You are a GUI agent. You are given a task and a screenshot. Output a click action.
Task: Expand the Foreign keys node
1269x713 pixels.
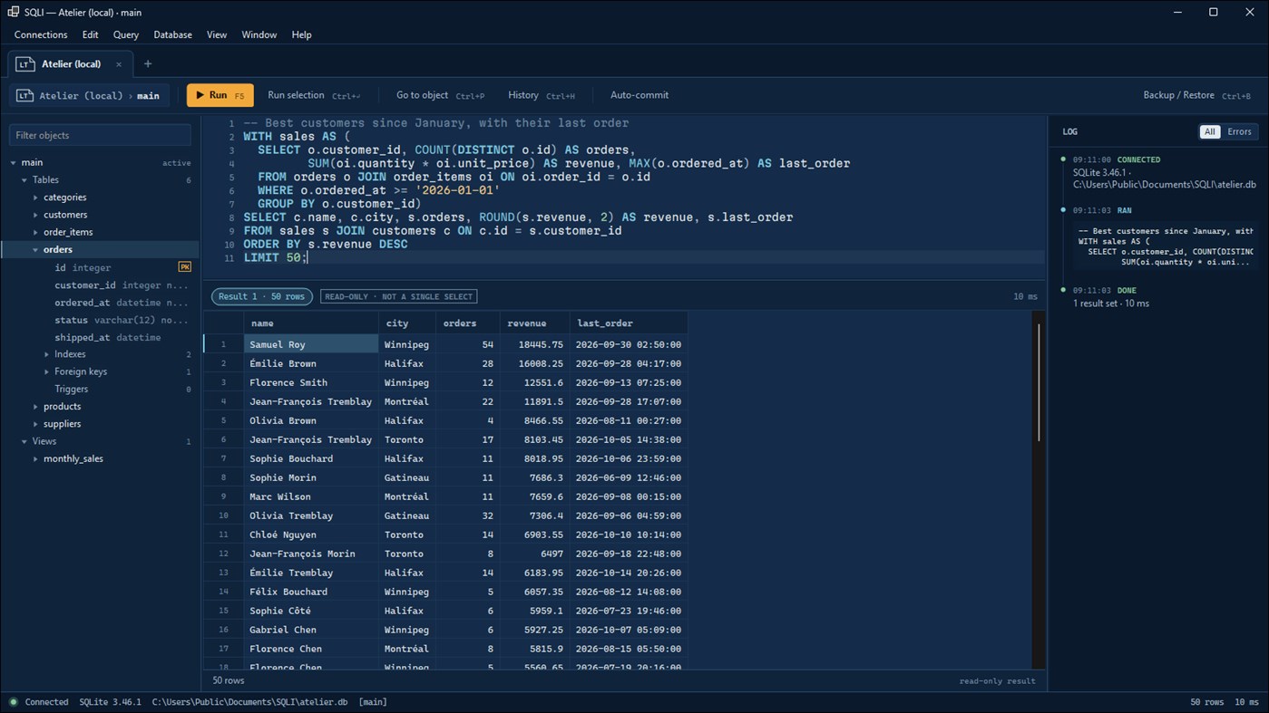click(47, 371)
